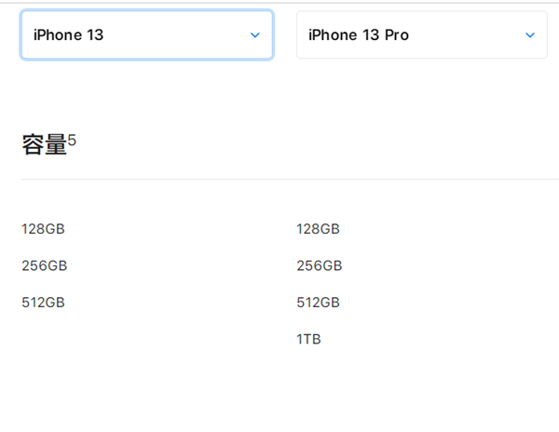Click the footnote 5 superscript beside 容量
The height and width of the screenshot is (432, 559).
[72, 140]
